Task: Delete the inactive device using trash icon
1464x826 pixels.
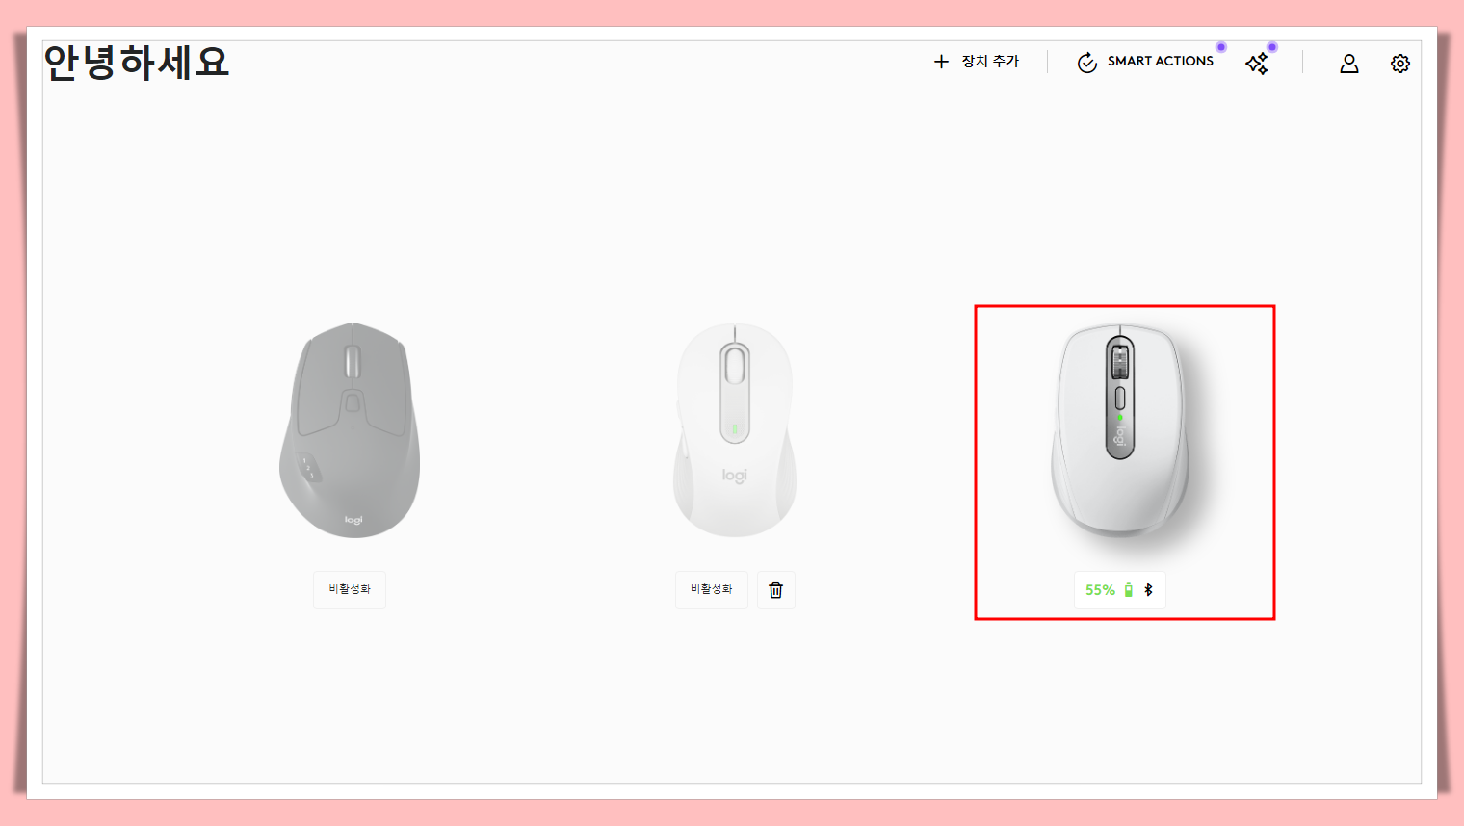Action: pos(776,590)
